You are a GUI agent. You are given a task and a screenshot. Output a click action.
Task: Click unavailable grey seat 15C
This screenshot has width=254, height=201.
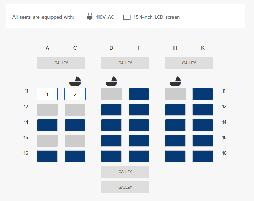75,141
